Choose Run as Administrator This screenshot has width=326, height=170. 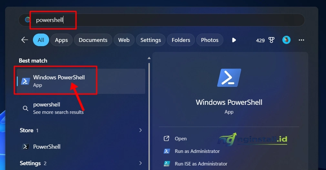coord(197,151)
